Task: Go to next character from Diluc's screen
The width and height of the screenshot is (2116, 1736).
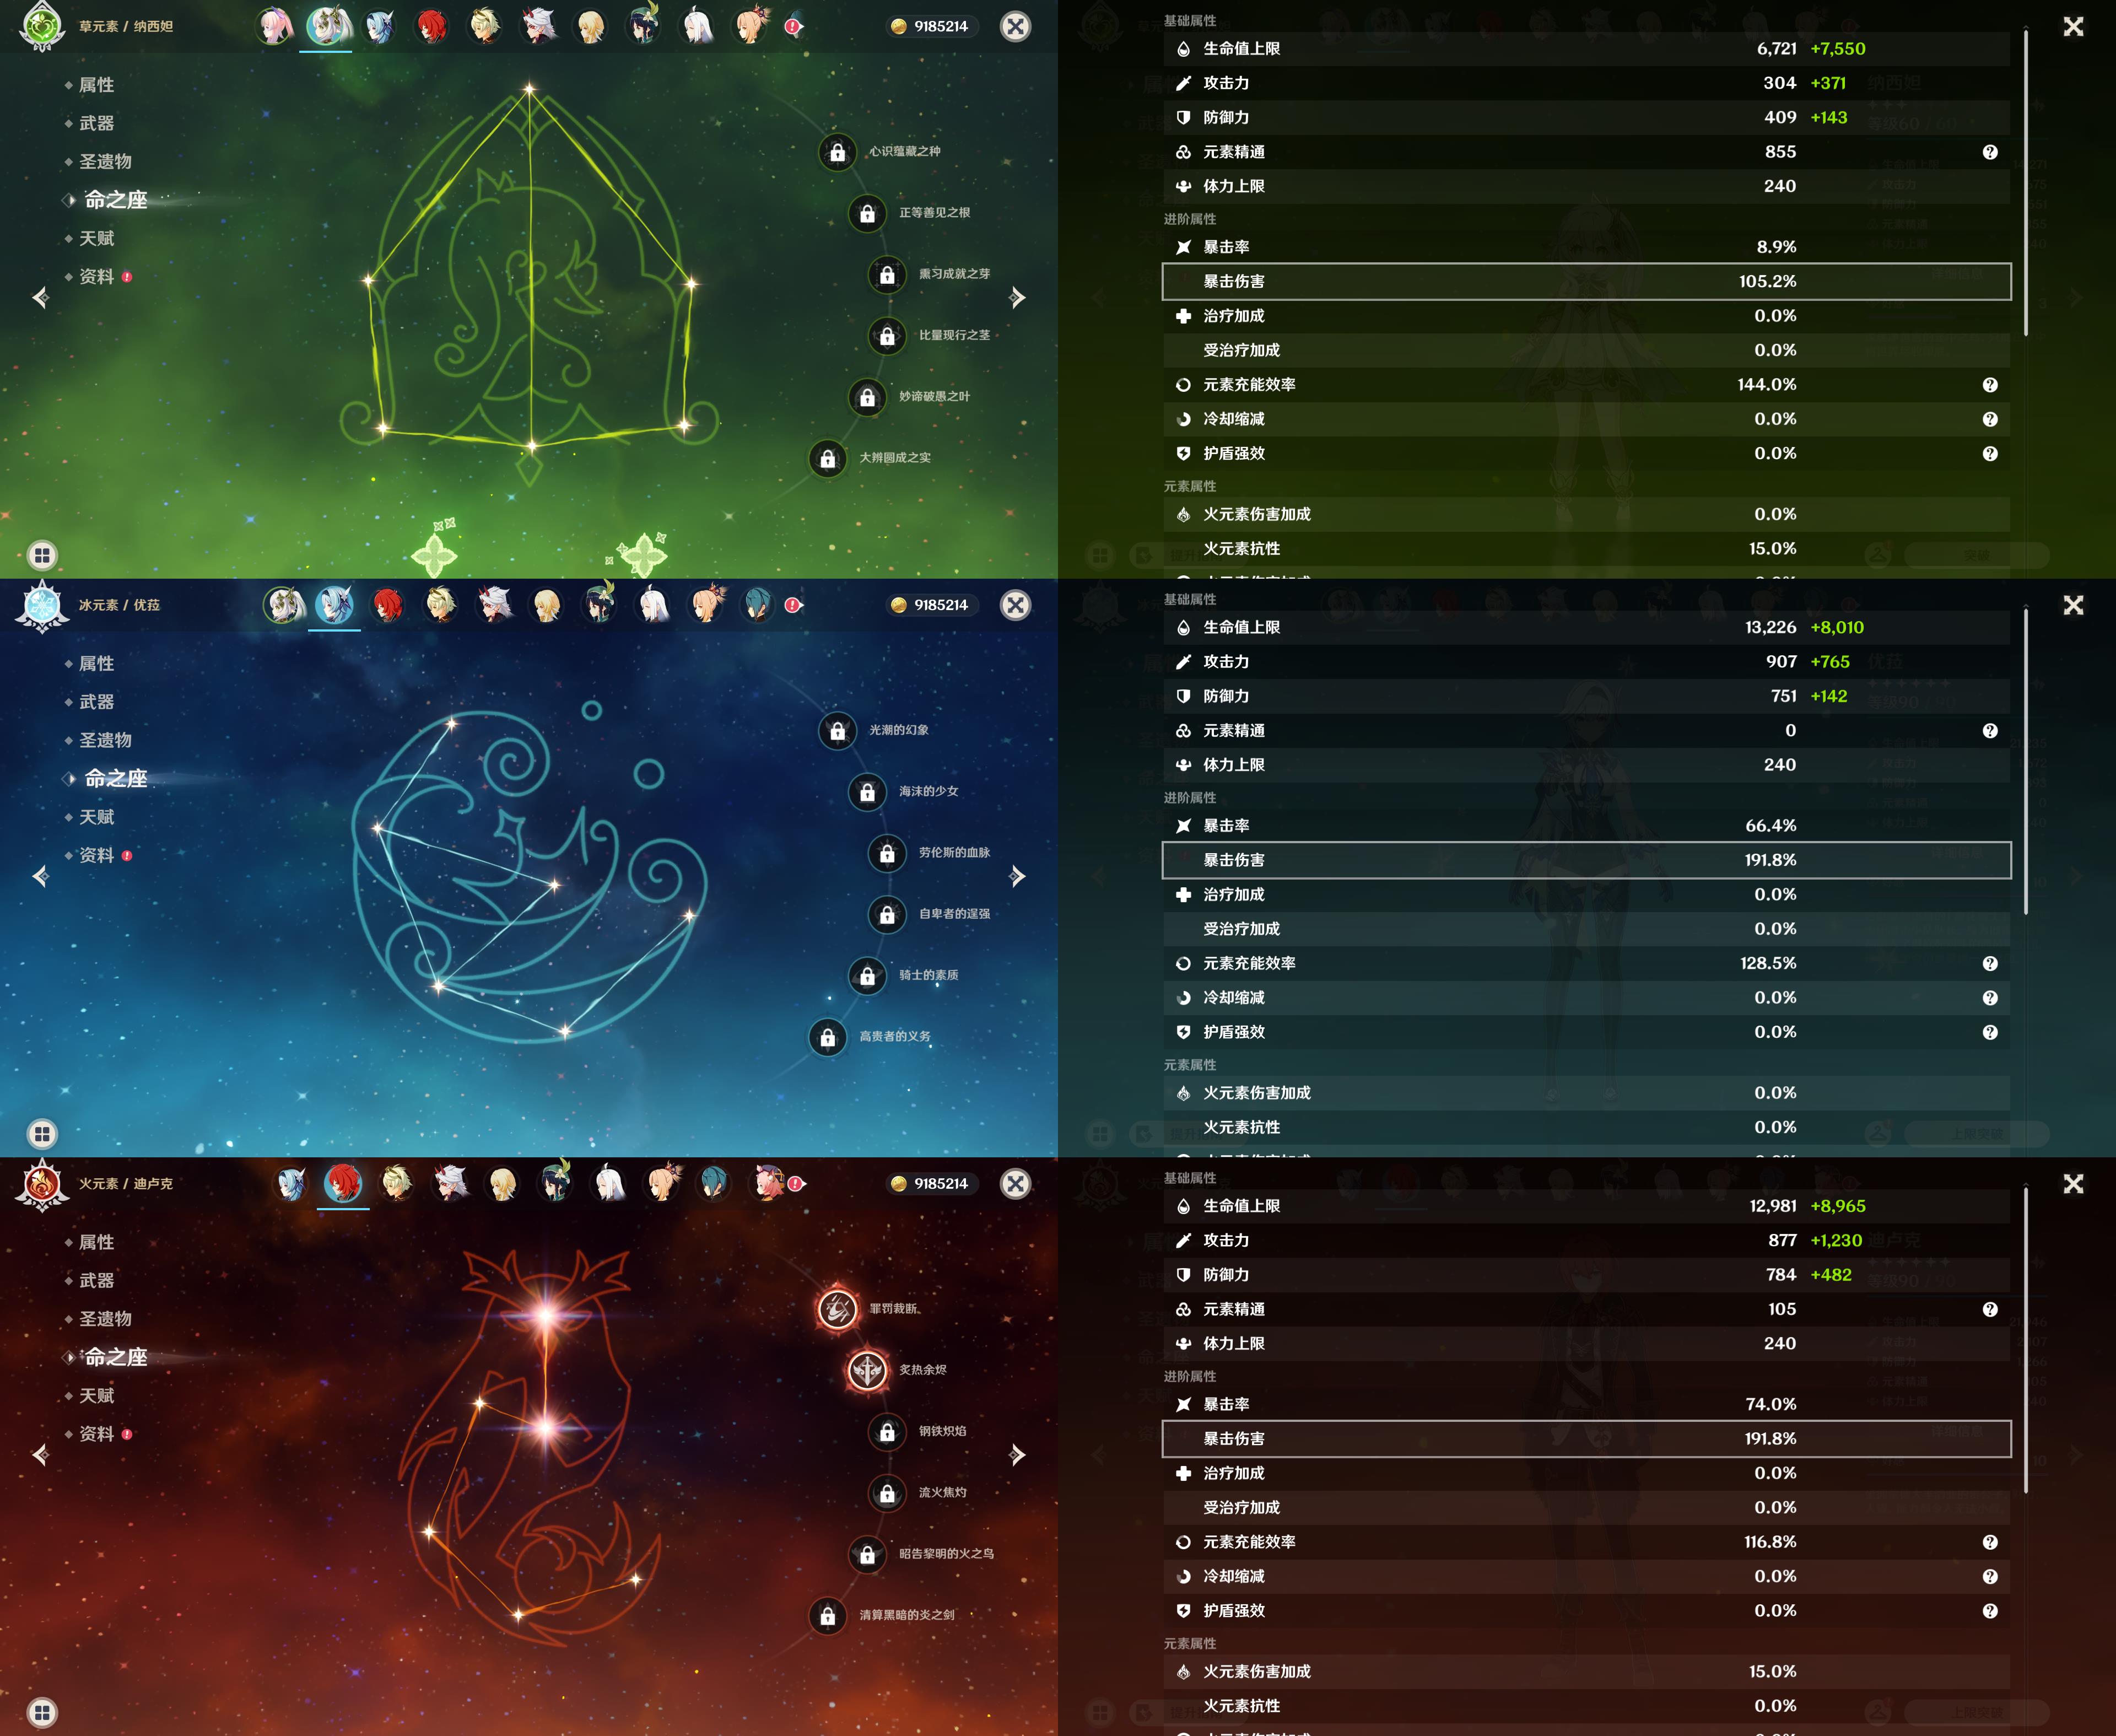Action: tap(1017, 1454)
